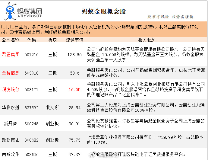
Task: Click stock code 300248
Action: pos(32,124)
